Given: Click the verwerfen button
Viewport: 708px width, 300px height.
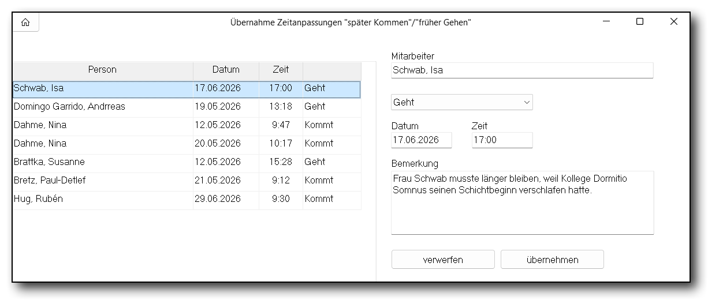Looking at the screenshot, I should click(x=443, y=260).
